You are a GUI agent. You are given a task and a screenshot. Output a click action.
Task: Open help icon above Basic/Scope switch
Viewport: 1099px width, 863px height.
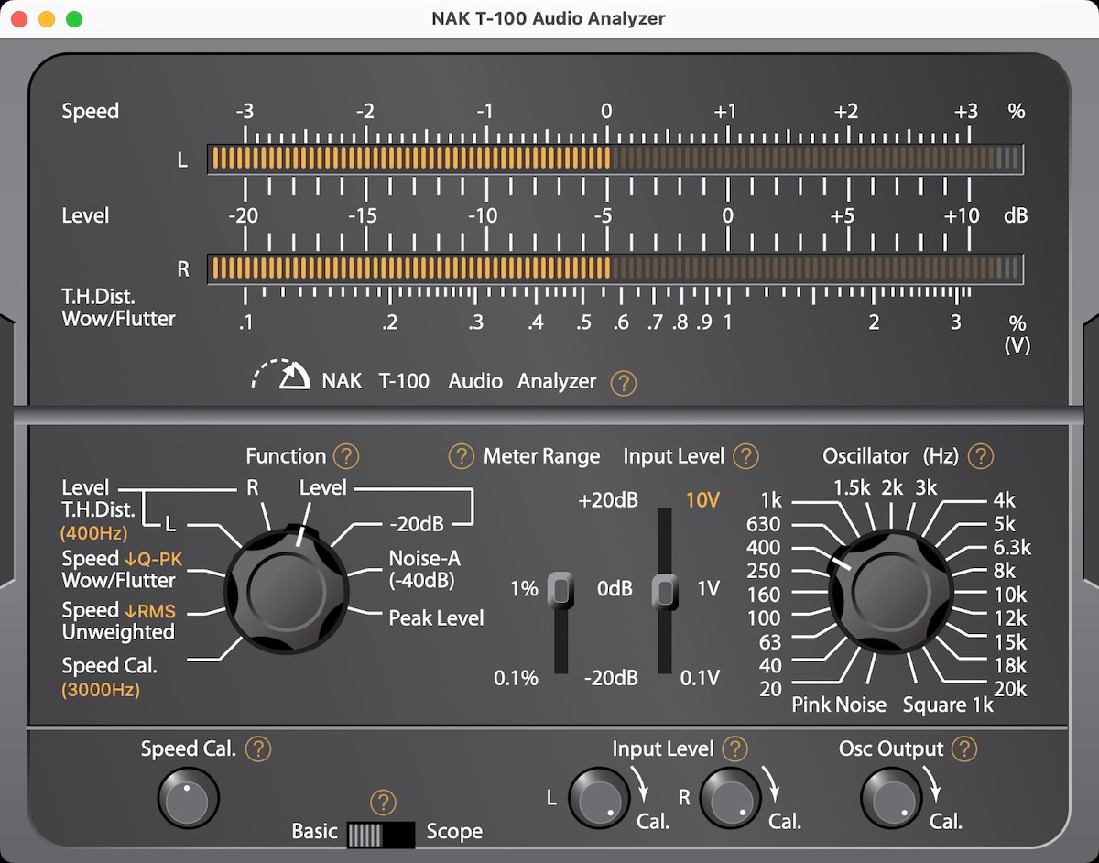[x=383, y=803]
